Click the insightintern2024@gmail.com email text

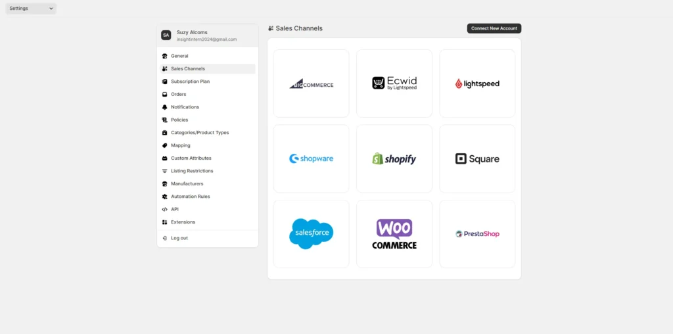point(206,39)
